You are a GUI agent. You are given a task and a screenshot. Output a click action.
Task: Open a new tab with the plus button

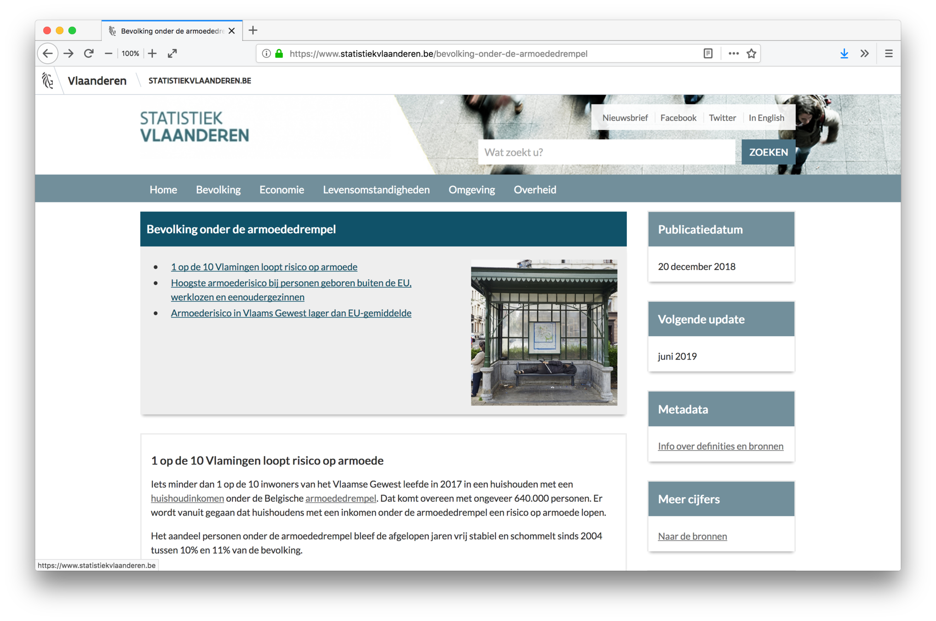[253, 30]
